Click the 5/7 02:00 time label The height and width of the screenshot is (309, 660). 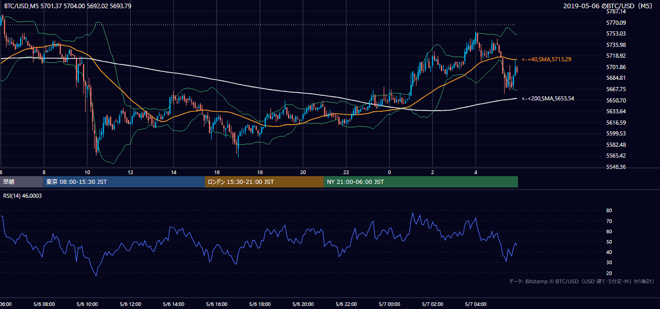pyautogui.click(x=433, y=304)
